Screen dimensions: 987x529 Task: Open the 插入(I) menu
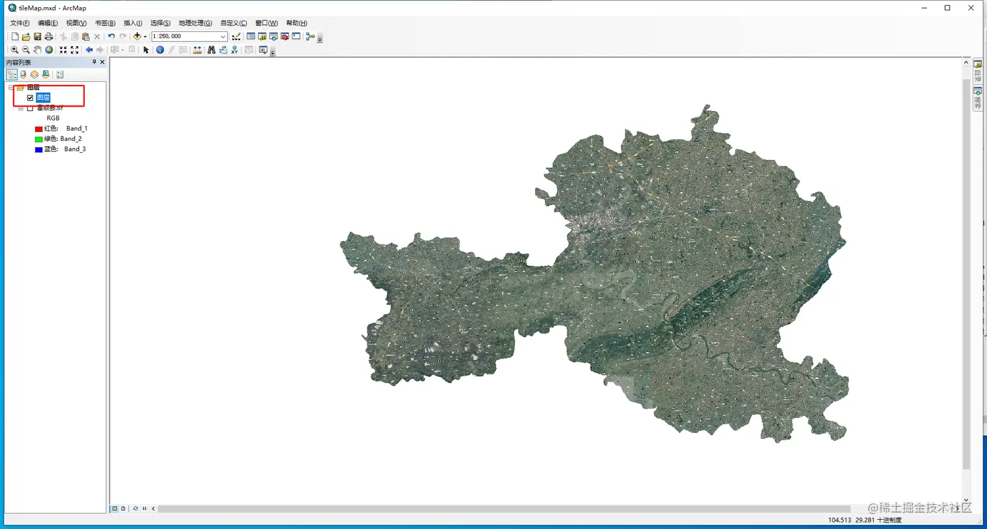click(133, 23)
